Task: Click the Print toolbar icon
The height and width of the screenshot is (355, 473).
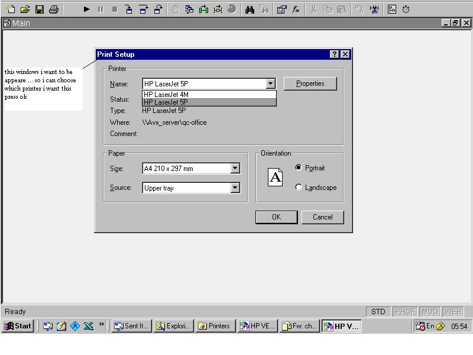Action: pyautogui.click(x=54, y=9)
